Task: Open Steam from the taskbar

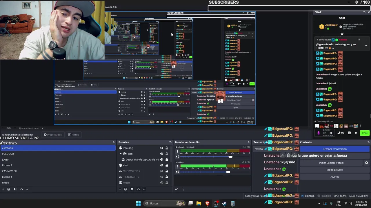Action: point(224,203)
